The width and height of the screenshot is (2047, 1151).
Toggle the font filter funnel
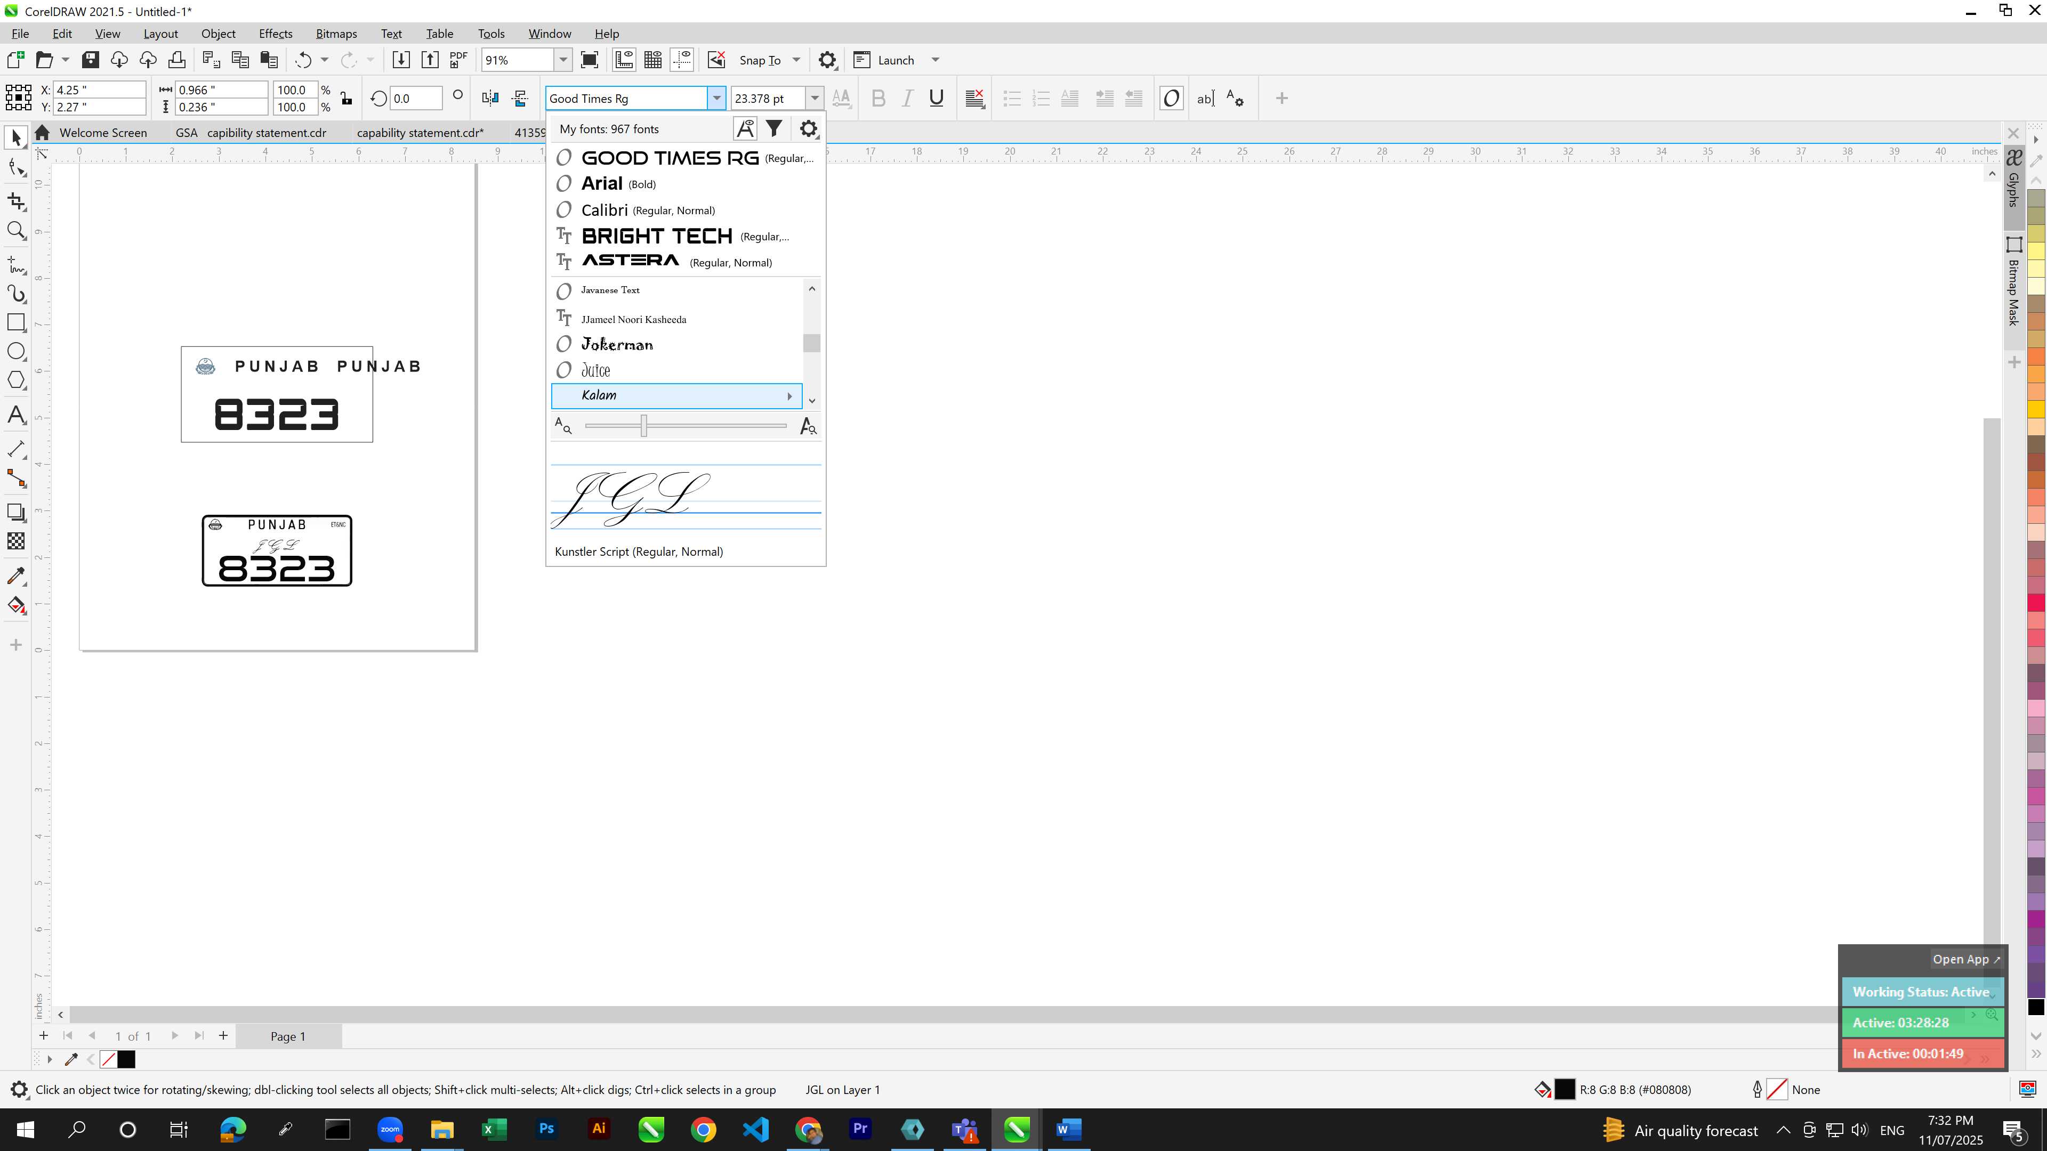pyautogui.click(x=774, y=128)
